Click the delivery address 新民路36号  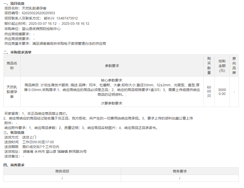pos(78,151)
